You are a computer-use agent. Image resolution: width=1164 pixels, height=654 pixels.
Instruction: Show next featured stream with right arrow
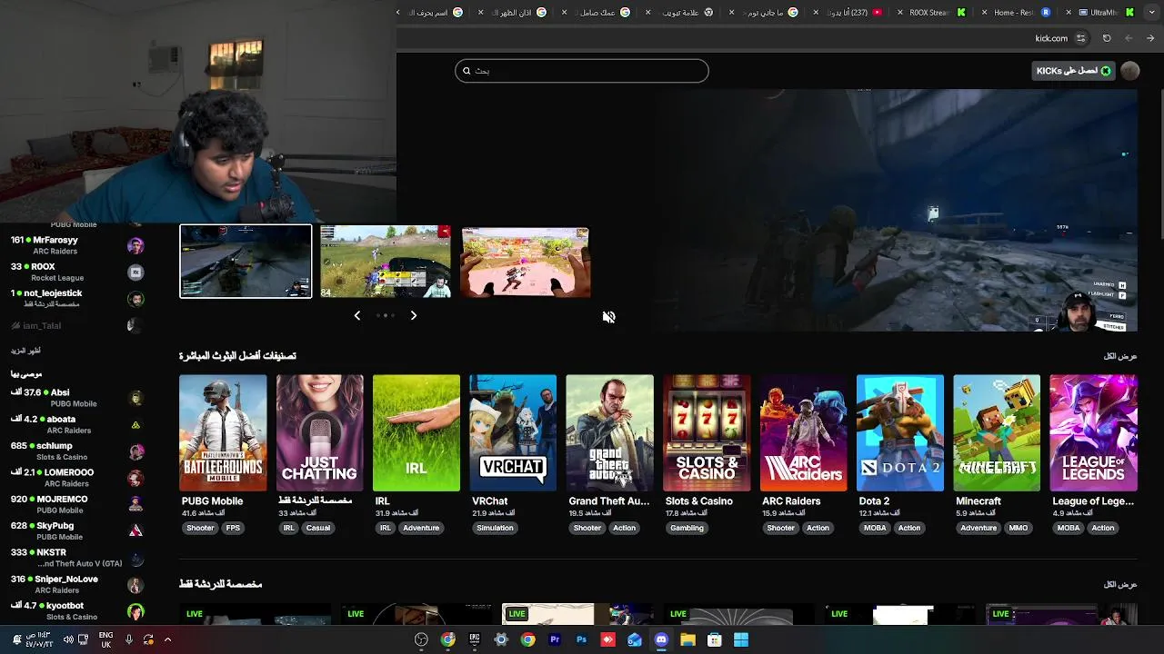point(413,315)
